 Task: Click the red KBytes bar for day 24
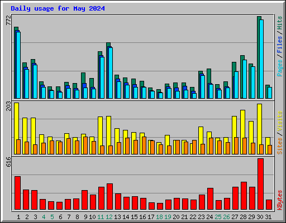pos(210,199)
